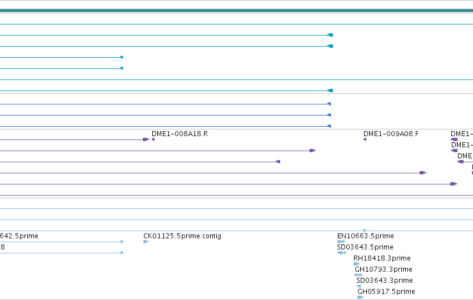Select the DME1-009A08.F feature label
This screenshot has height=300, width=473.
click(391, 134)
